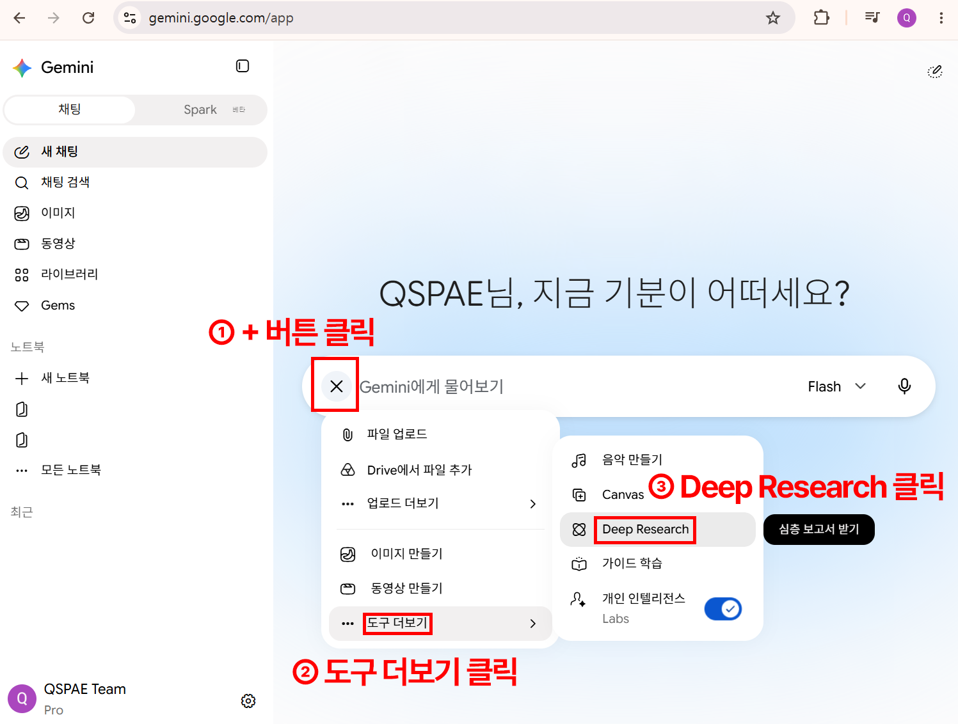Expand 업로드 더보기 submenu
This screenshot has width=958, height=724.
440,503
